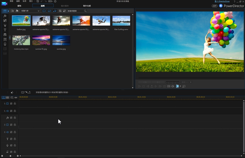The width and height of the screenshot is (245, 158).
Task: Open the settings gear icon in top toolbar
Action: tap(55, 2)
